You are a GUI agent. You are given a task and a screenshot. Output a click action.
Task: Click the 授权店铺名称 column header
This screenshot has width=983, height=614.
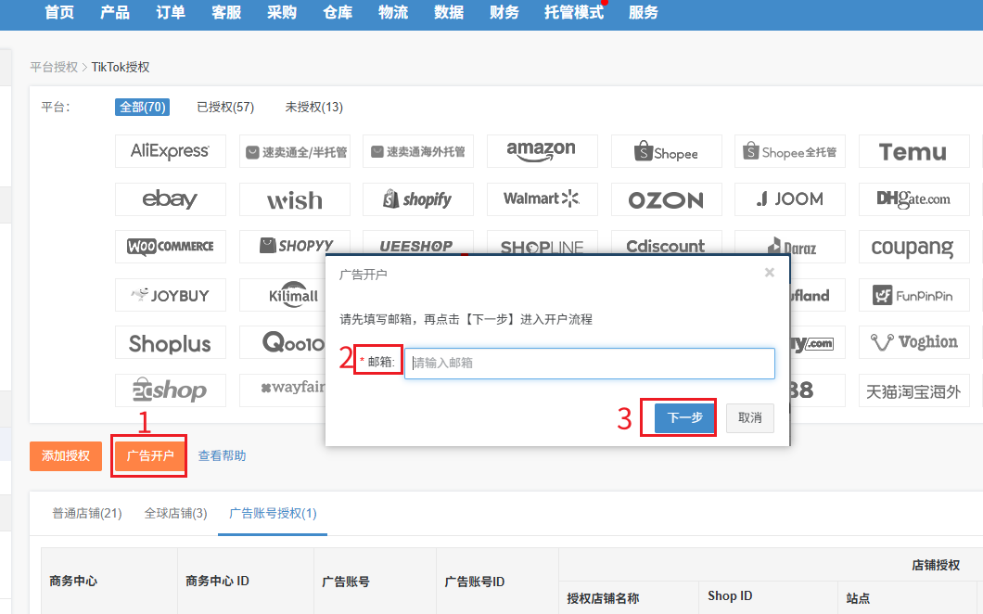point(603,598)
